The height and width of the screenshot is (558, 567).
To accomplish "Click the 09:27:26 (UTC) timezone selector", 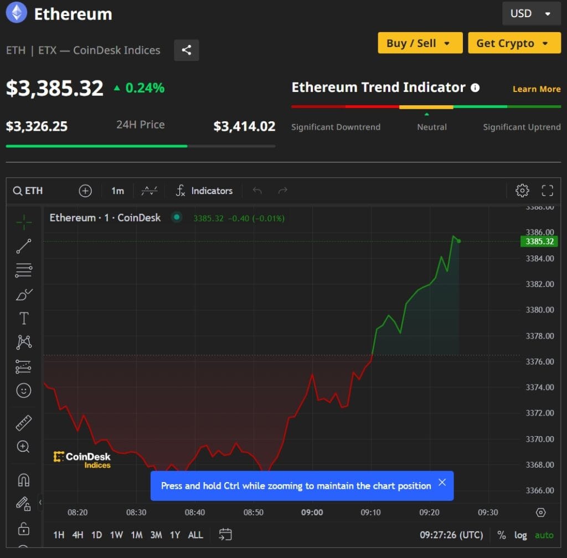I will tap(451, 535).
